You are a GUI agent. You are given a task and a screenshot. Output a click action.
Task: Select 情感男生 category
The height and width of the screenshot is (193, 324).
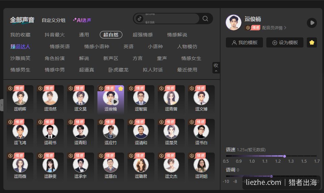(x=20, y=70)
